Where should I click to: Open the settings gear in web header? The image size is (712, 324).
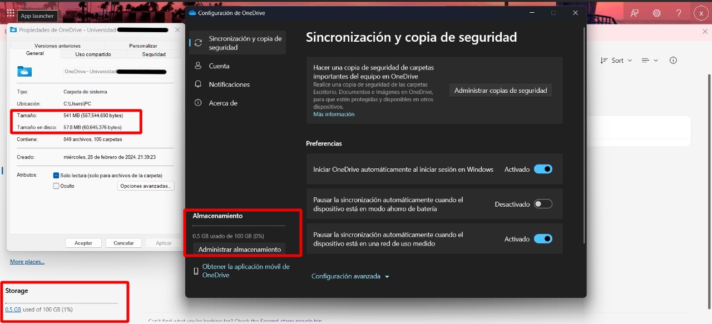point(656,13)
